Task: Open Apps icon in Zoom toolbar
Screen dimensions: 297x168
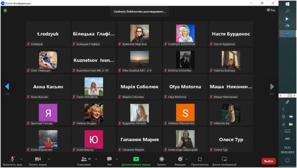Action: [200, 159]
